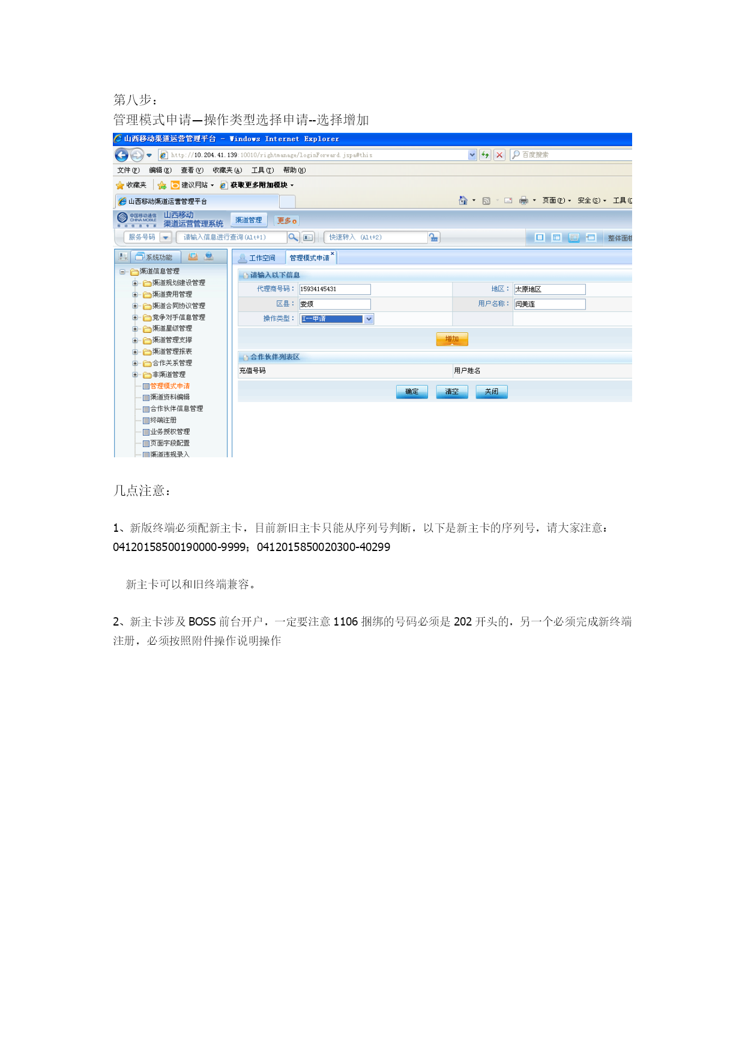Click the first icon left of 系统功能
Image resolution: width=745 pixels, height=1054 pixels.
pos(123,257)
